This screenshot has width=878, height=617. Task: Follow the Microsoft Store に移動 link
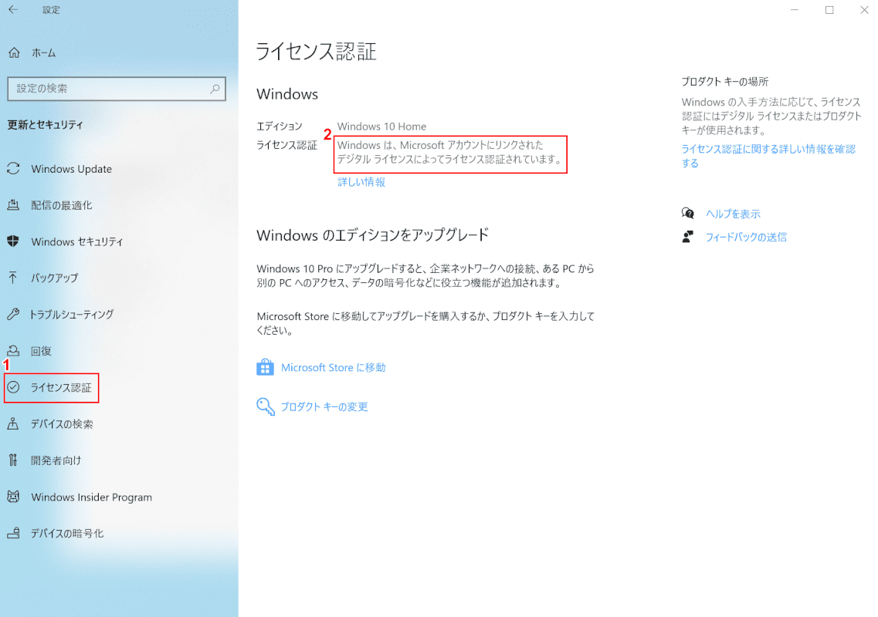[333, 368]
